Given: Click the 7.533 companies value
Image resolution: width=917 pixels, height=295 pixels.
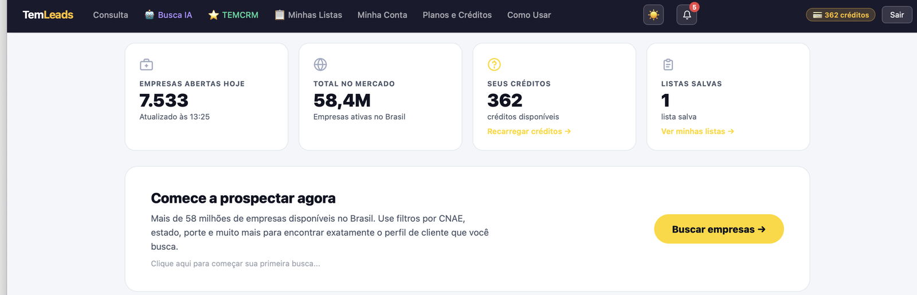Looking at the screenshot, I should [164, 100].
